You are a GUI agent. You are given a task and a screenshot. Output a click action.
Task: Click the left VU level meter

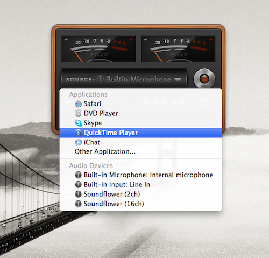tap(98, 49)
